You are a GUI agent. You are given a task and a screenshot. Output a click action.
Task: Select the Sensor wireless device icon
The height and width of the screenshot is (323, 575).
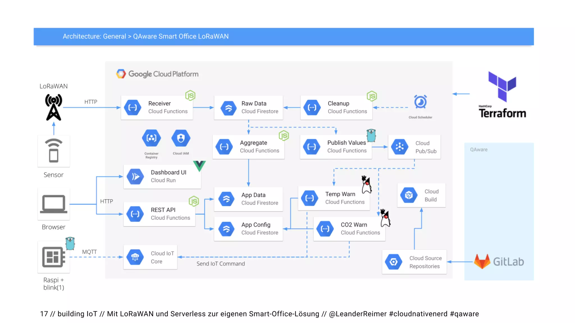54,151
